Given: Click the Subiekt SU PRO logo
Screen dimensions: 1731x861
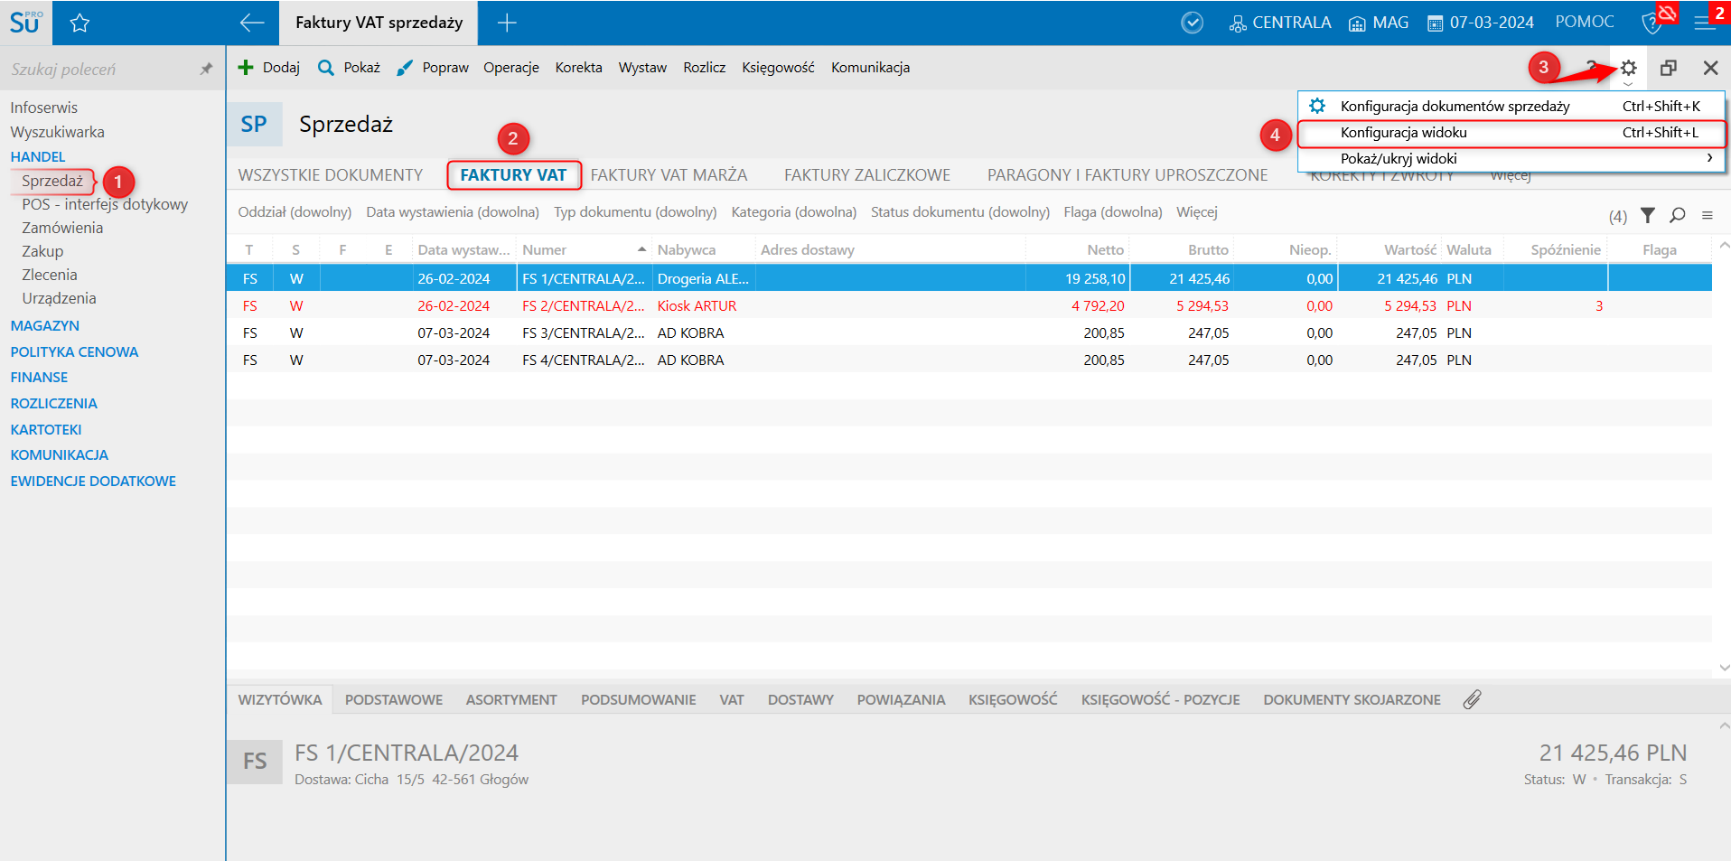Looking at the screenshot, I should (26, 23).
